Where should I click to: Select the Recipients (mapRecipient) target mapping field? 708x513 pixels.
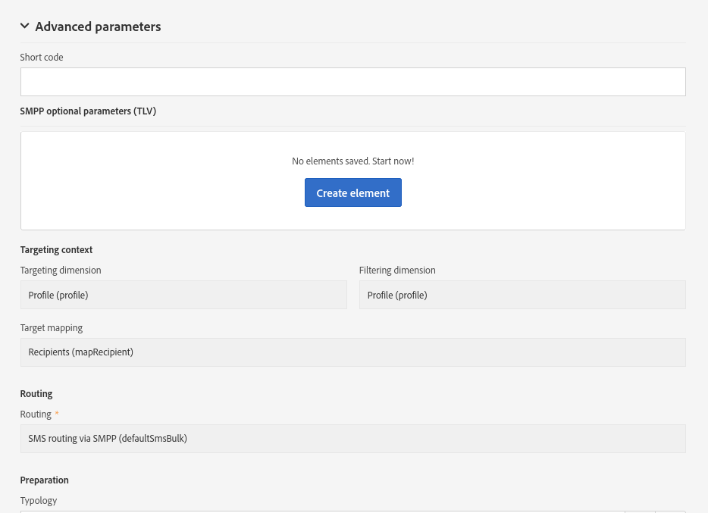tap(352, 352)
